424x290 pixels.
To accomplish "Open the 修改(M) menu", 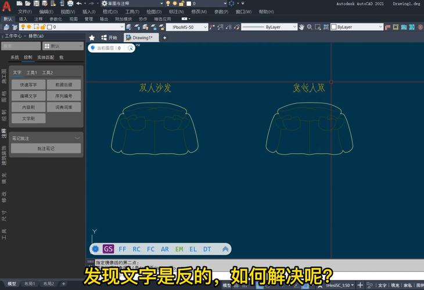I will tap(199, 12).
